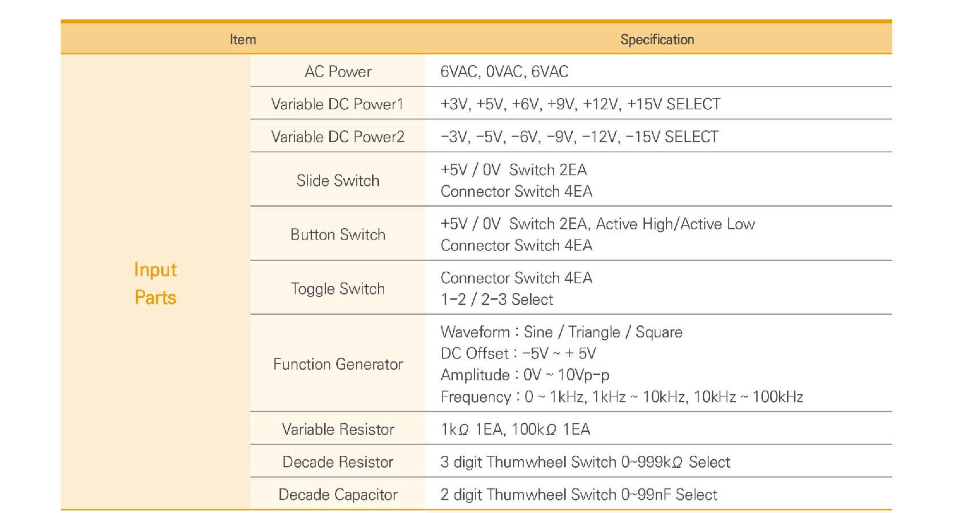Click the Variable DC Power1 label
This screenshot has width=953, height=513.
pos(337,104)
